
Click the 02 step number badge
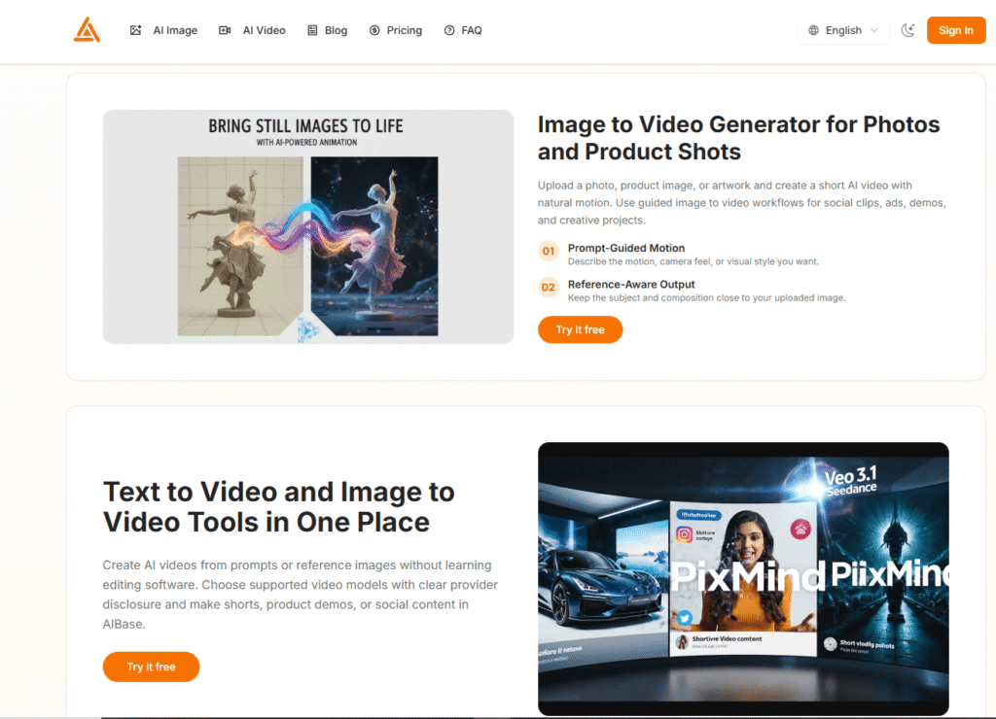coord(549,288)
